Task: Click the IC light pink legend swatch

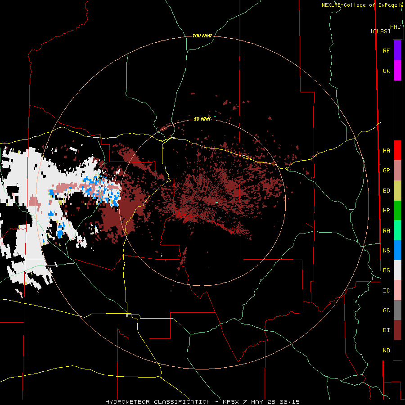Action: tap(397, 290)
